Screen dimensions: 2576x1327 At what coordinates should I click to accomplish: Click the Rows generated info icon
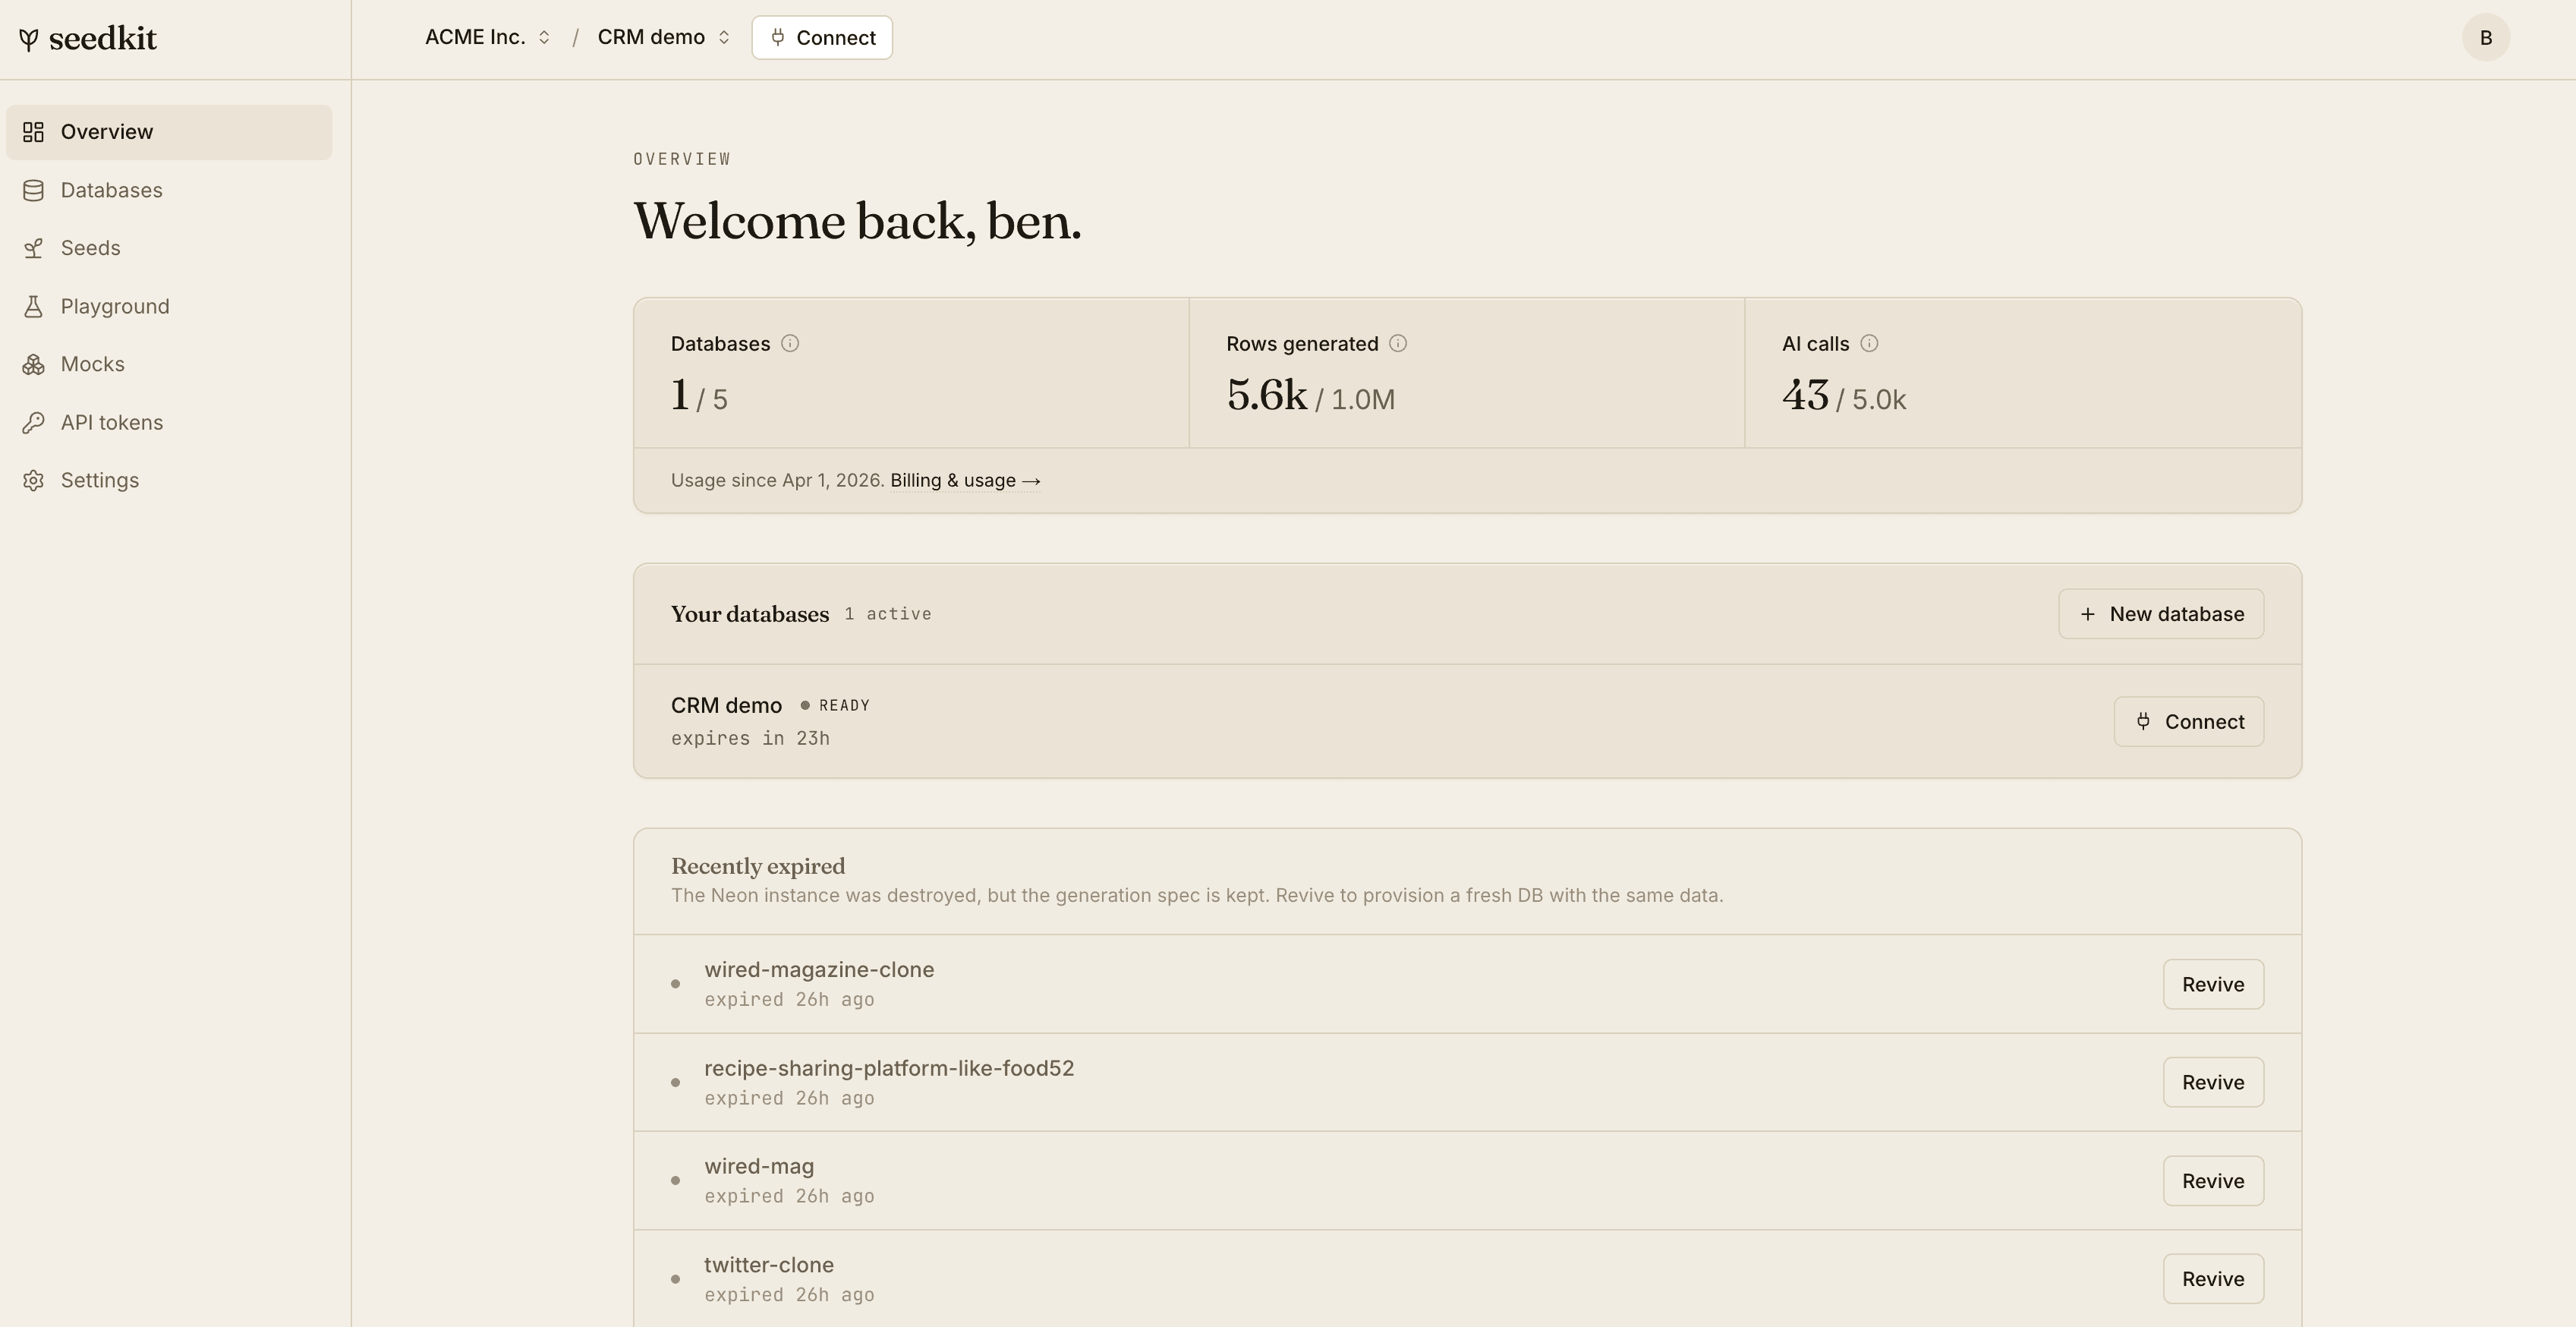[1398, 343]
